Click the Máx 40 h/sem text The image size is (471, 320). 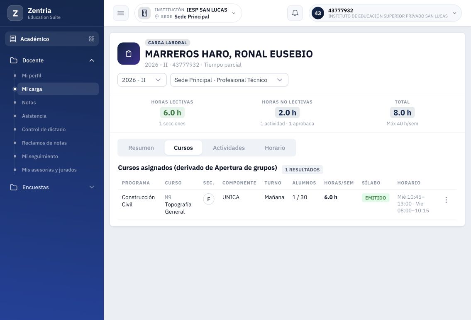coord(402,123)
